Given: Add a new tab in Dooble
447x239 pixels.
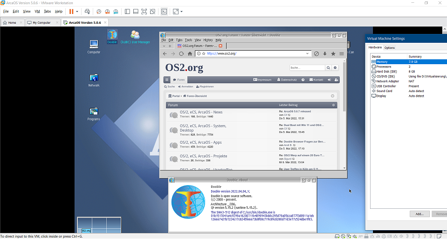Looking at the screenshot, I should [x=170, y=46].
